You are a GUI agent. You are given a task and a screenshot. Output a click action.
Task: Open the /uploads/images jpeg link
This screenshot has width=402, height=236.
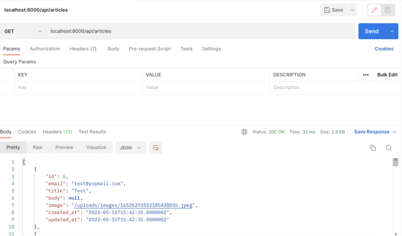click(133, 205)
